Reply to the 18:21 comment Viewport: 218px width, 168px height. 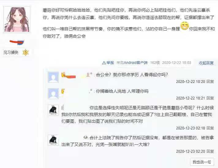[210, 98]
